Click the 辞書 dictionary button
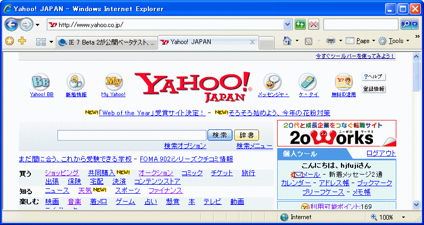424x225 pixels. point(247,135)
